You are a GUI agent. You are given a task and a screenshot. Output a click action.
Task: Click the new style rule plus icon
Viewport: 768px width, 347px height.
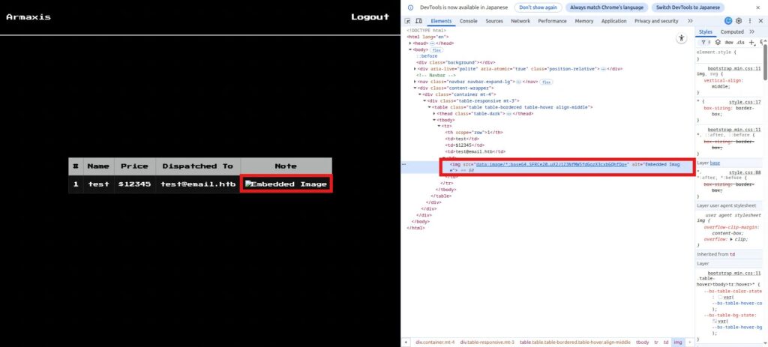(751, 43)
